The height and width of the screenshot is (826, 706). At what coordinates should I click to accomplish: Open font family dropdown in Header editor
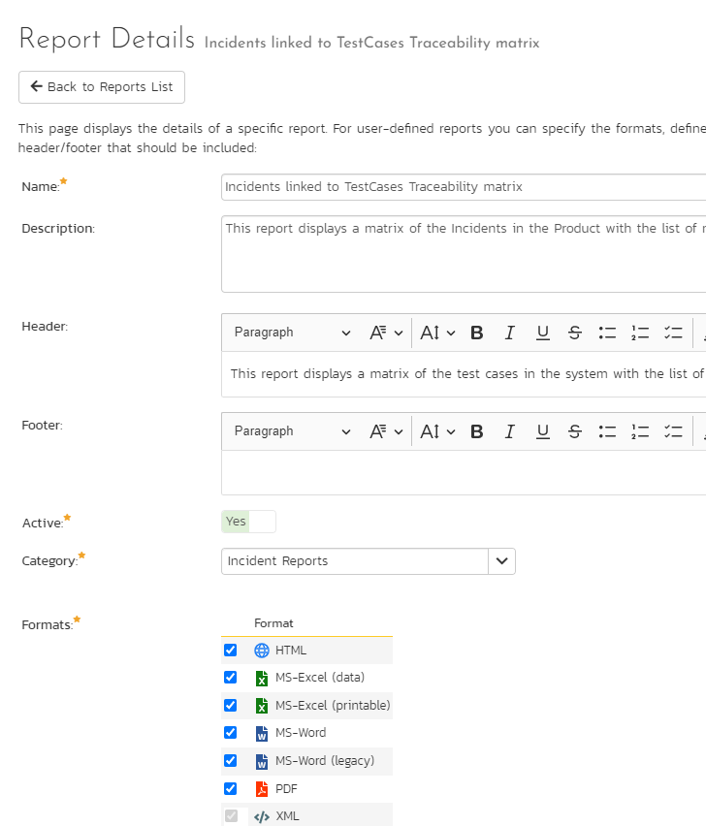click(385, 333)
